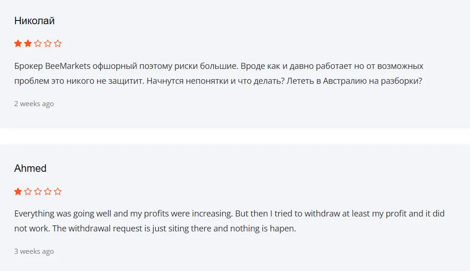Click the last star of Николай's rating
The width and height of the screenshot is (470, 271).
pyautogui.click(x=57, y=43)
